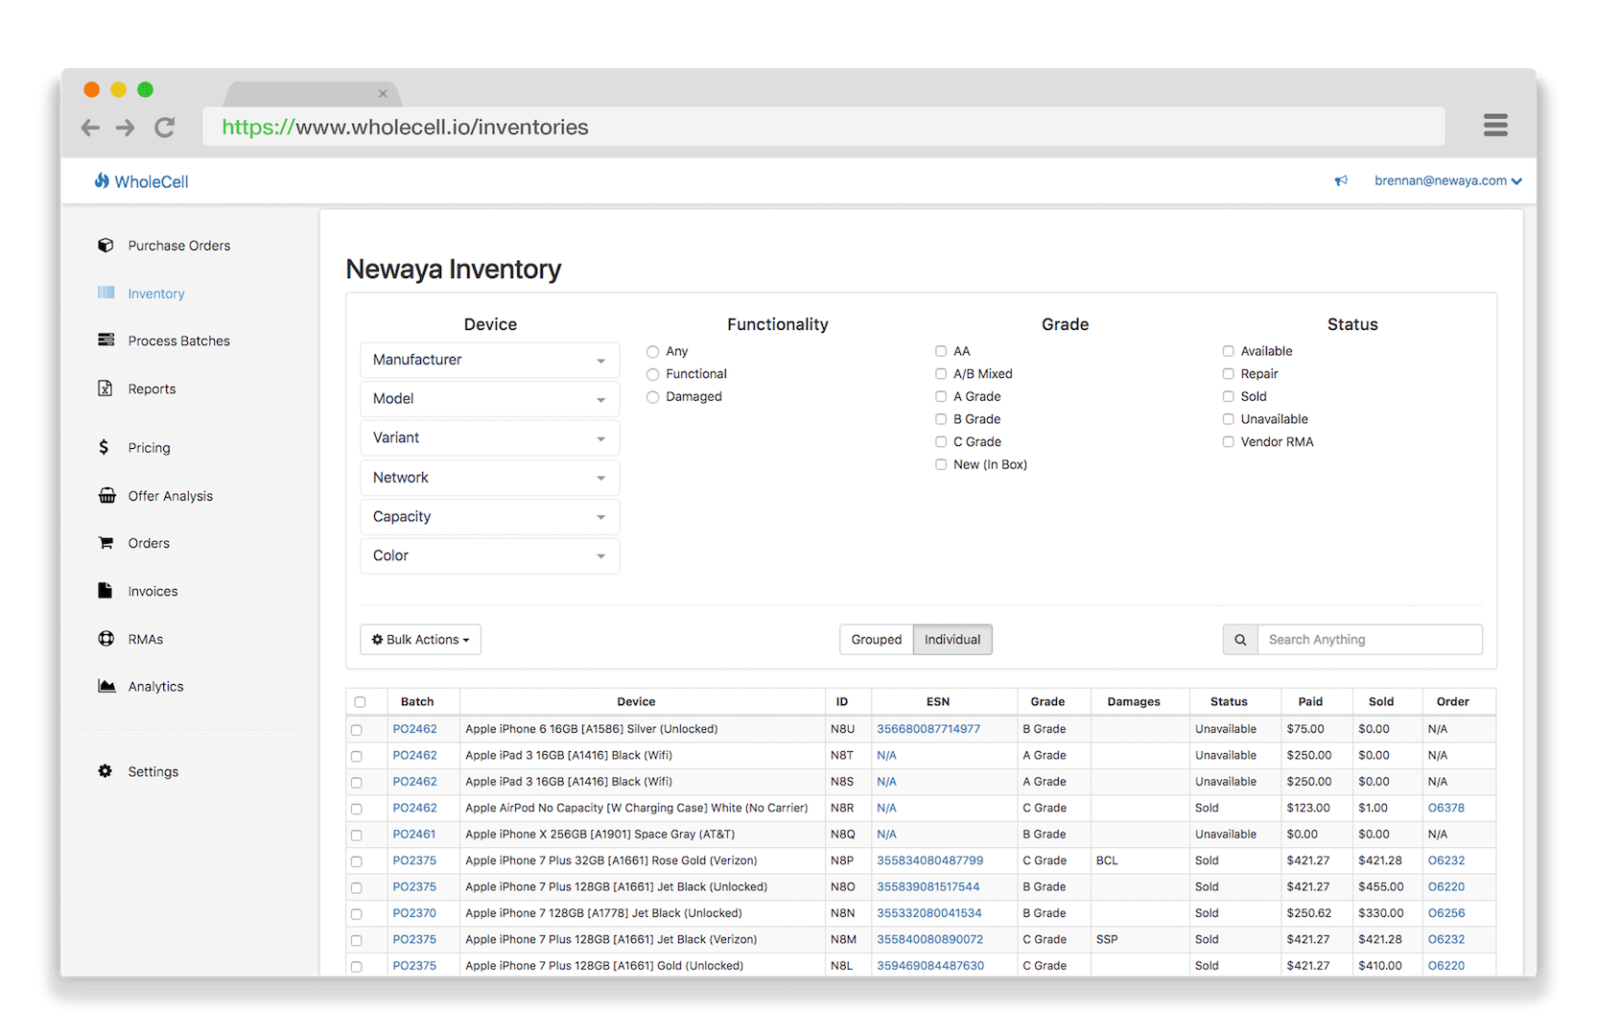
Task: Check the New (In Box) checkbox
Action: pos(941,464)
